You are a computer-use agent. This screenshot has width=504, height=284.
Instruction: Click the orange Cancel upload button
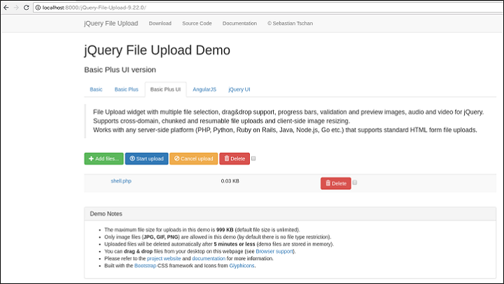(193, 159)
